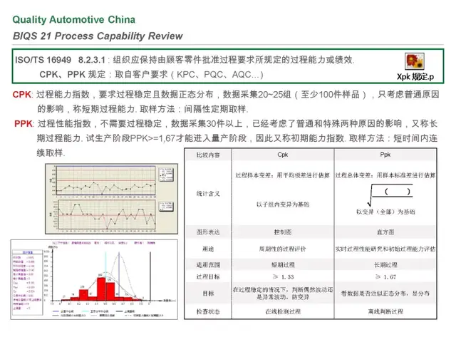Click the '检查状态' row label
The height and width of the screenshot is (342, 456).
208,312
